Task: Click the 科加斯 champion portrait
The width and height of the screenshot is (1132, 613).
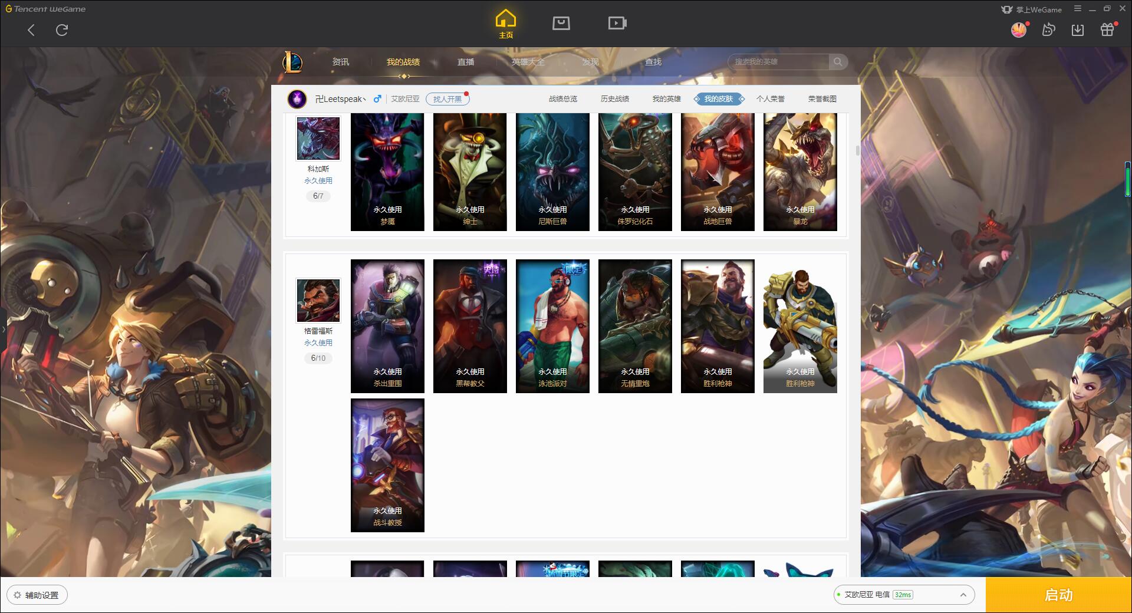Action: [x=318, y=139]
